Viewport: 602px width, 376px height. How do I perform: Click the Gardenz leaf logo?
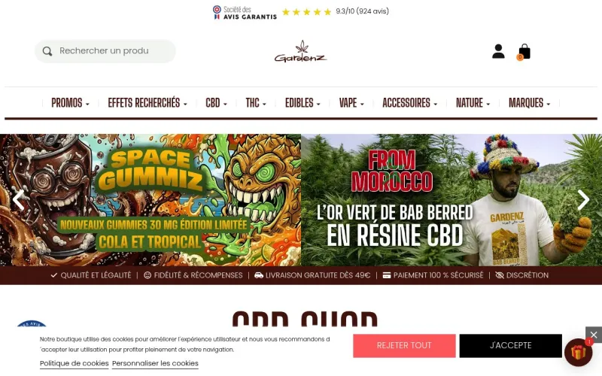click(300, 51)
